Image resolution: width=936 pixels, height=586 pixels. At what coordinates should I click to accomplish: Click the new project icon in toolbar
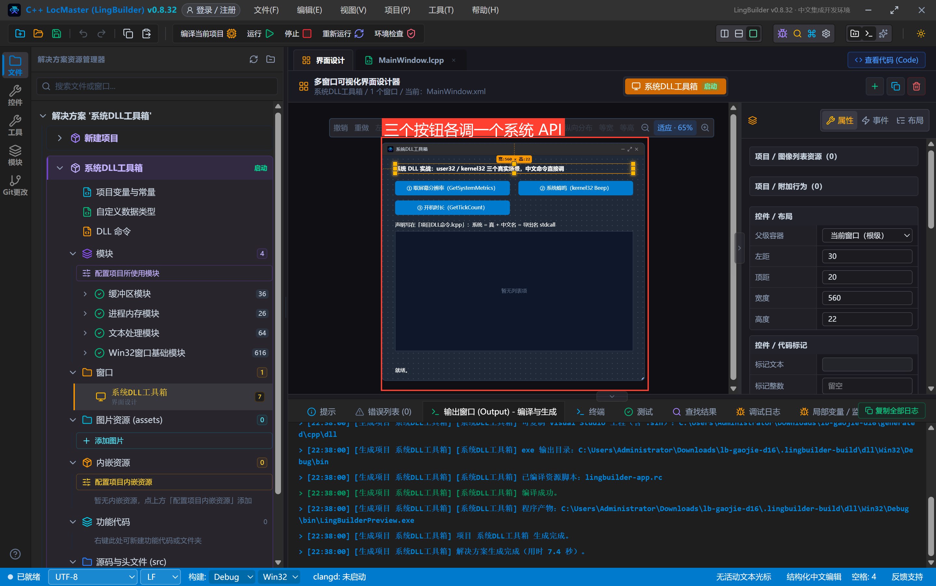pyautogui.click(x=20, y=34)
